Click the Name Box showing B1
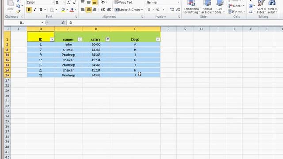 coord(23,23)
